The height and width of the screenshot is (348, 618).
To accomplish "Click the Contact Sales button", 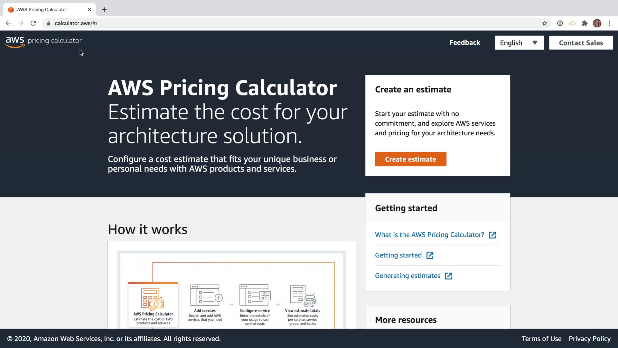I will coord(581,43).
